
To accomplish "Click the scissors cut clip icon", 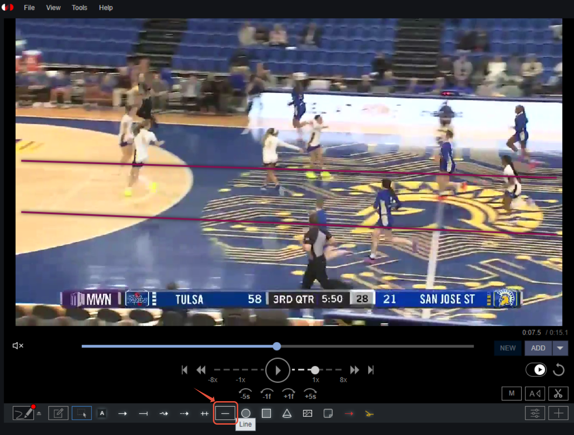I will click(x=558, y=393).
